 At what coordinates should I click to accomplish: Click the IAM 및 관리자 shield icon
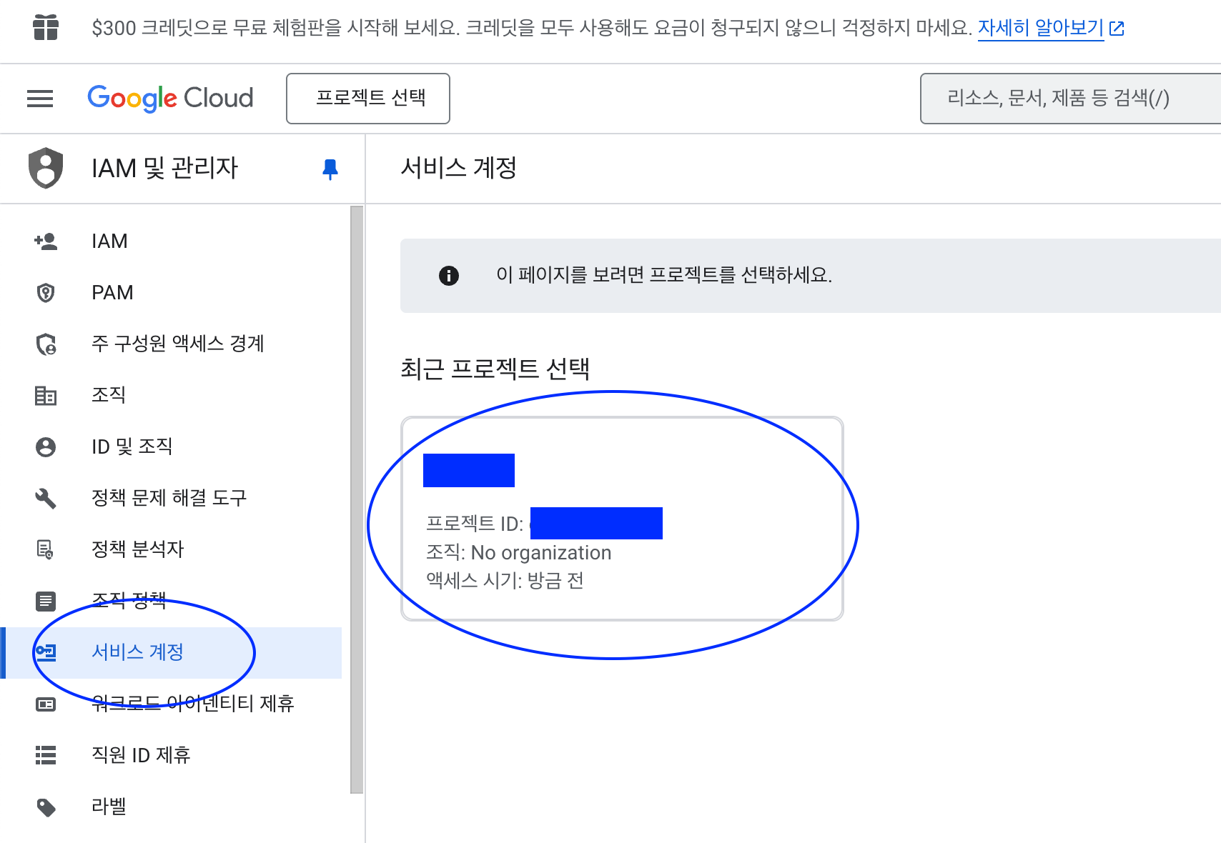[46, 168]
